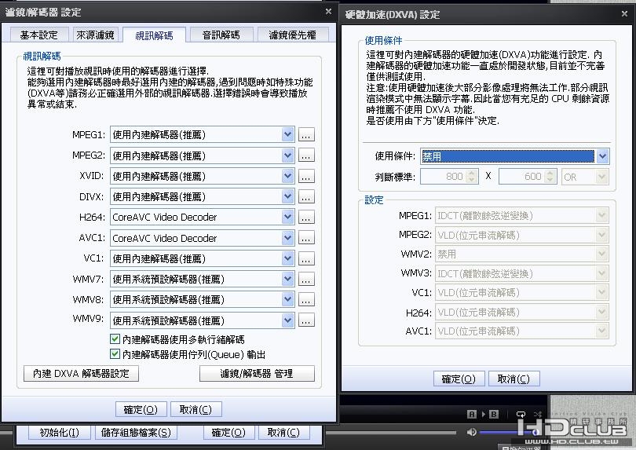
Task: Open the XVID decoder dropdown
Action: (x=202, y=176)
